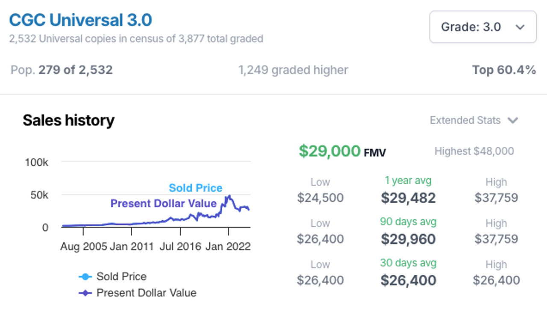Select the $26,400 thirty-day average value
The height and width of the screenshot is (323, 547).
(408, 280)
